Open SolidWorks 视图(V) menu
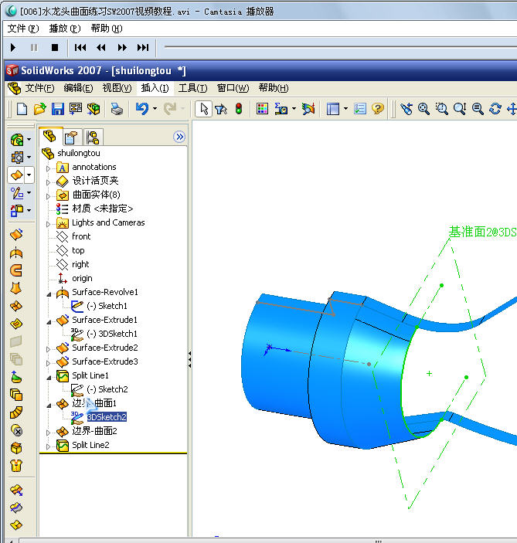The width and height of the screenshot is (517, 543). (x=117, y=88)
